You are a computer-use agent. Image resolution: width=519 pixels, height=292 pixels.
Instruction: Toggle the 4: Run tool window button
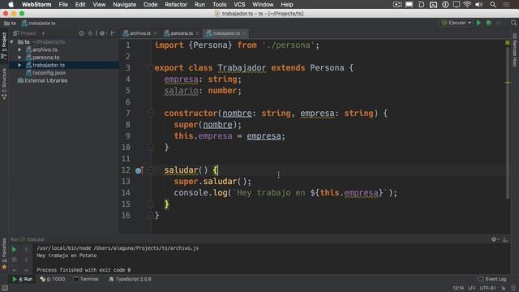coord(22,279)
